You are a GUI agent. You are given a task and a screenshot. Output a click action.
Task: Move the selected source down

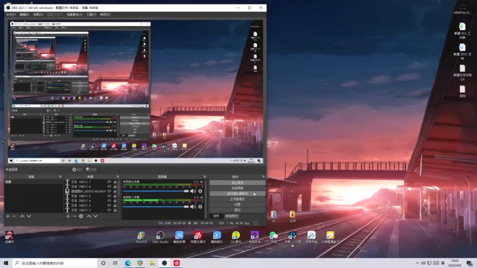pos(95,216)
